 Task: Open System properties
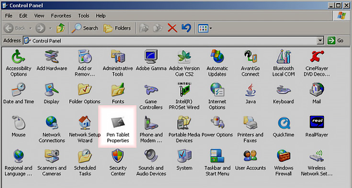(184, 159)
